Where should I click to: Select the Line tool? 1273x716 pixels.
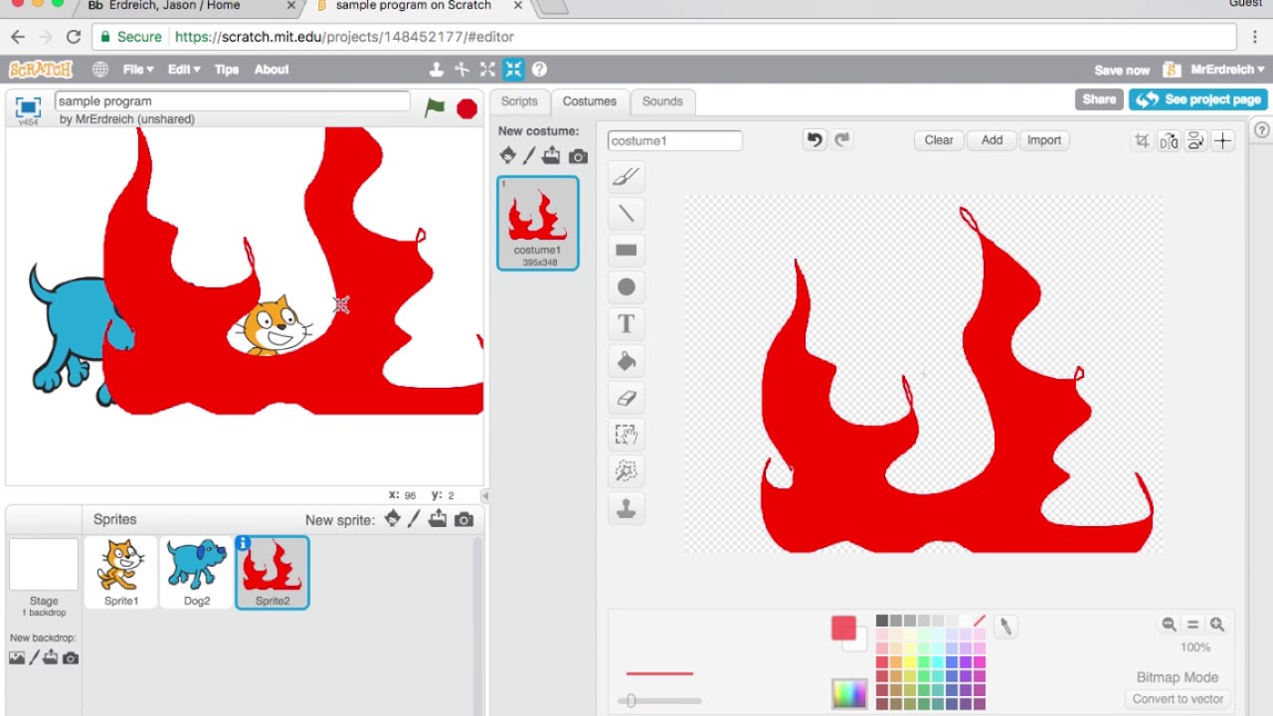(626, 213)
